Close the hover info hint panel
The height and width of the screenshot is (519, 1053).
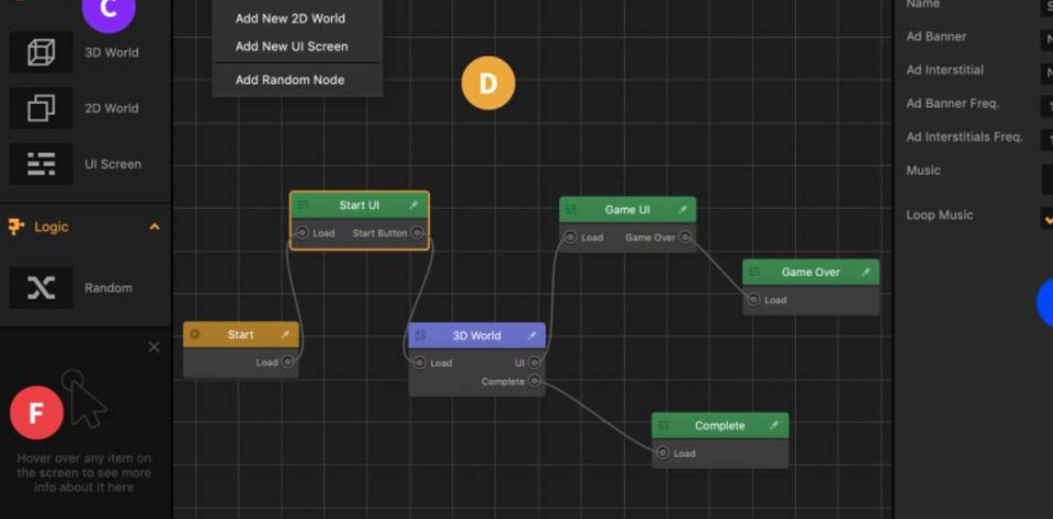tap(154, 347)
